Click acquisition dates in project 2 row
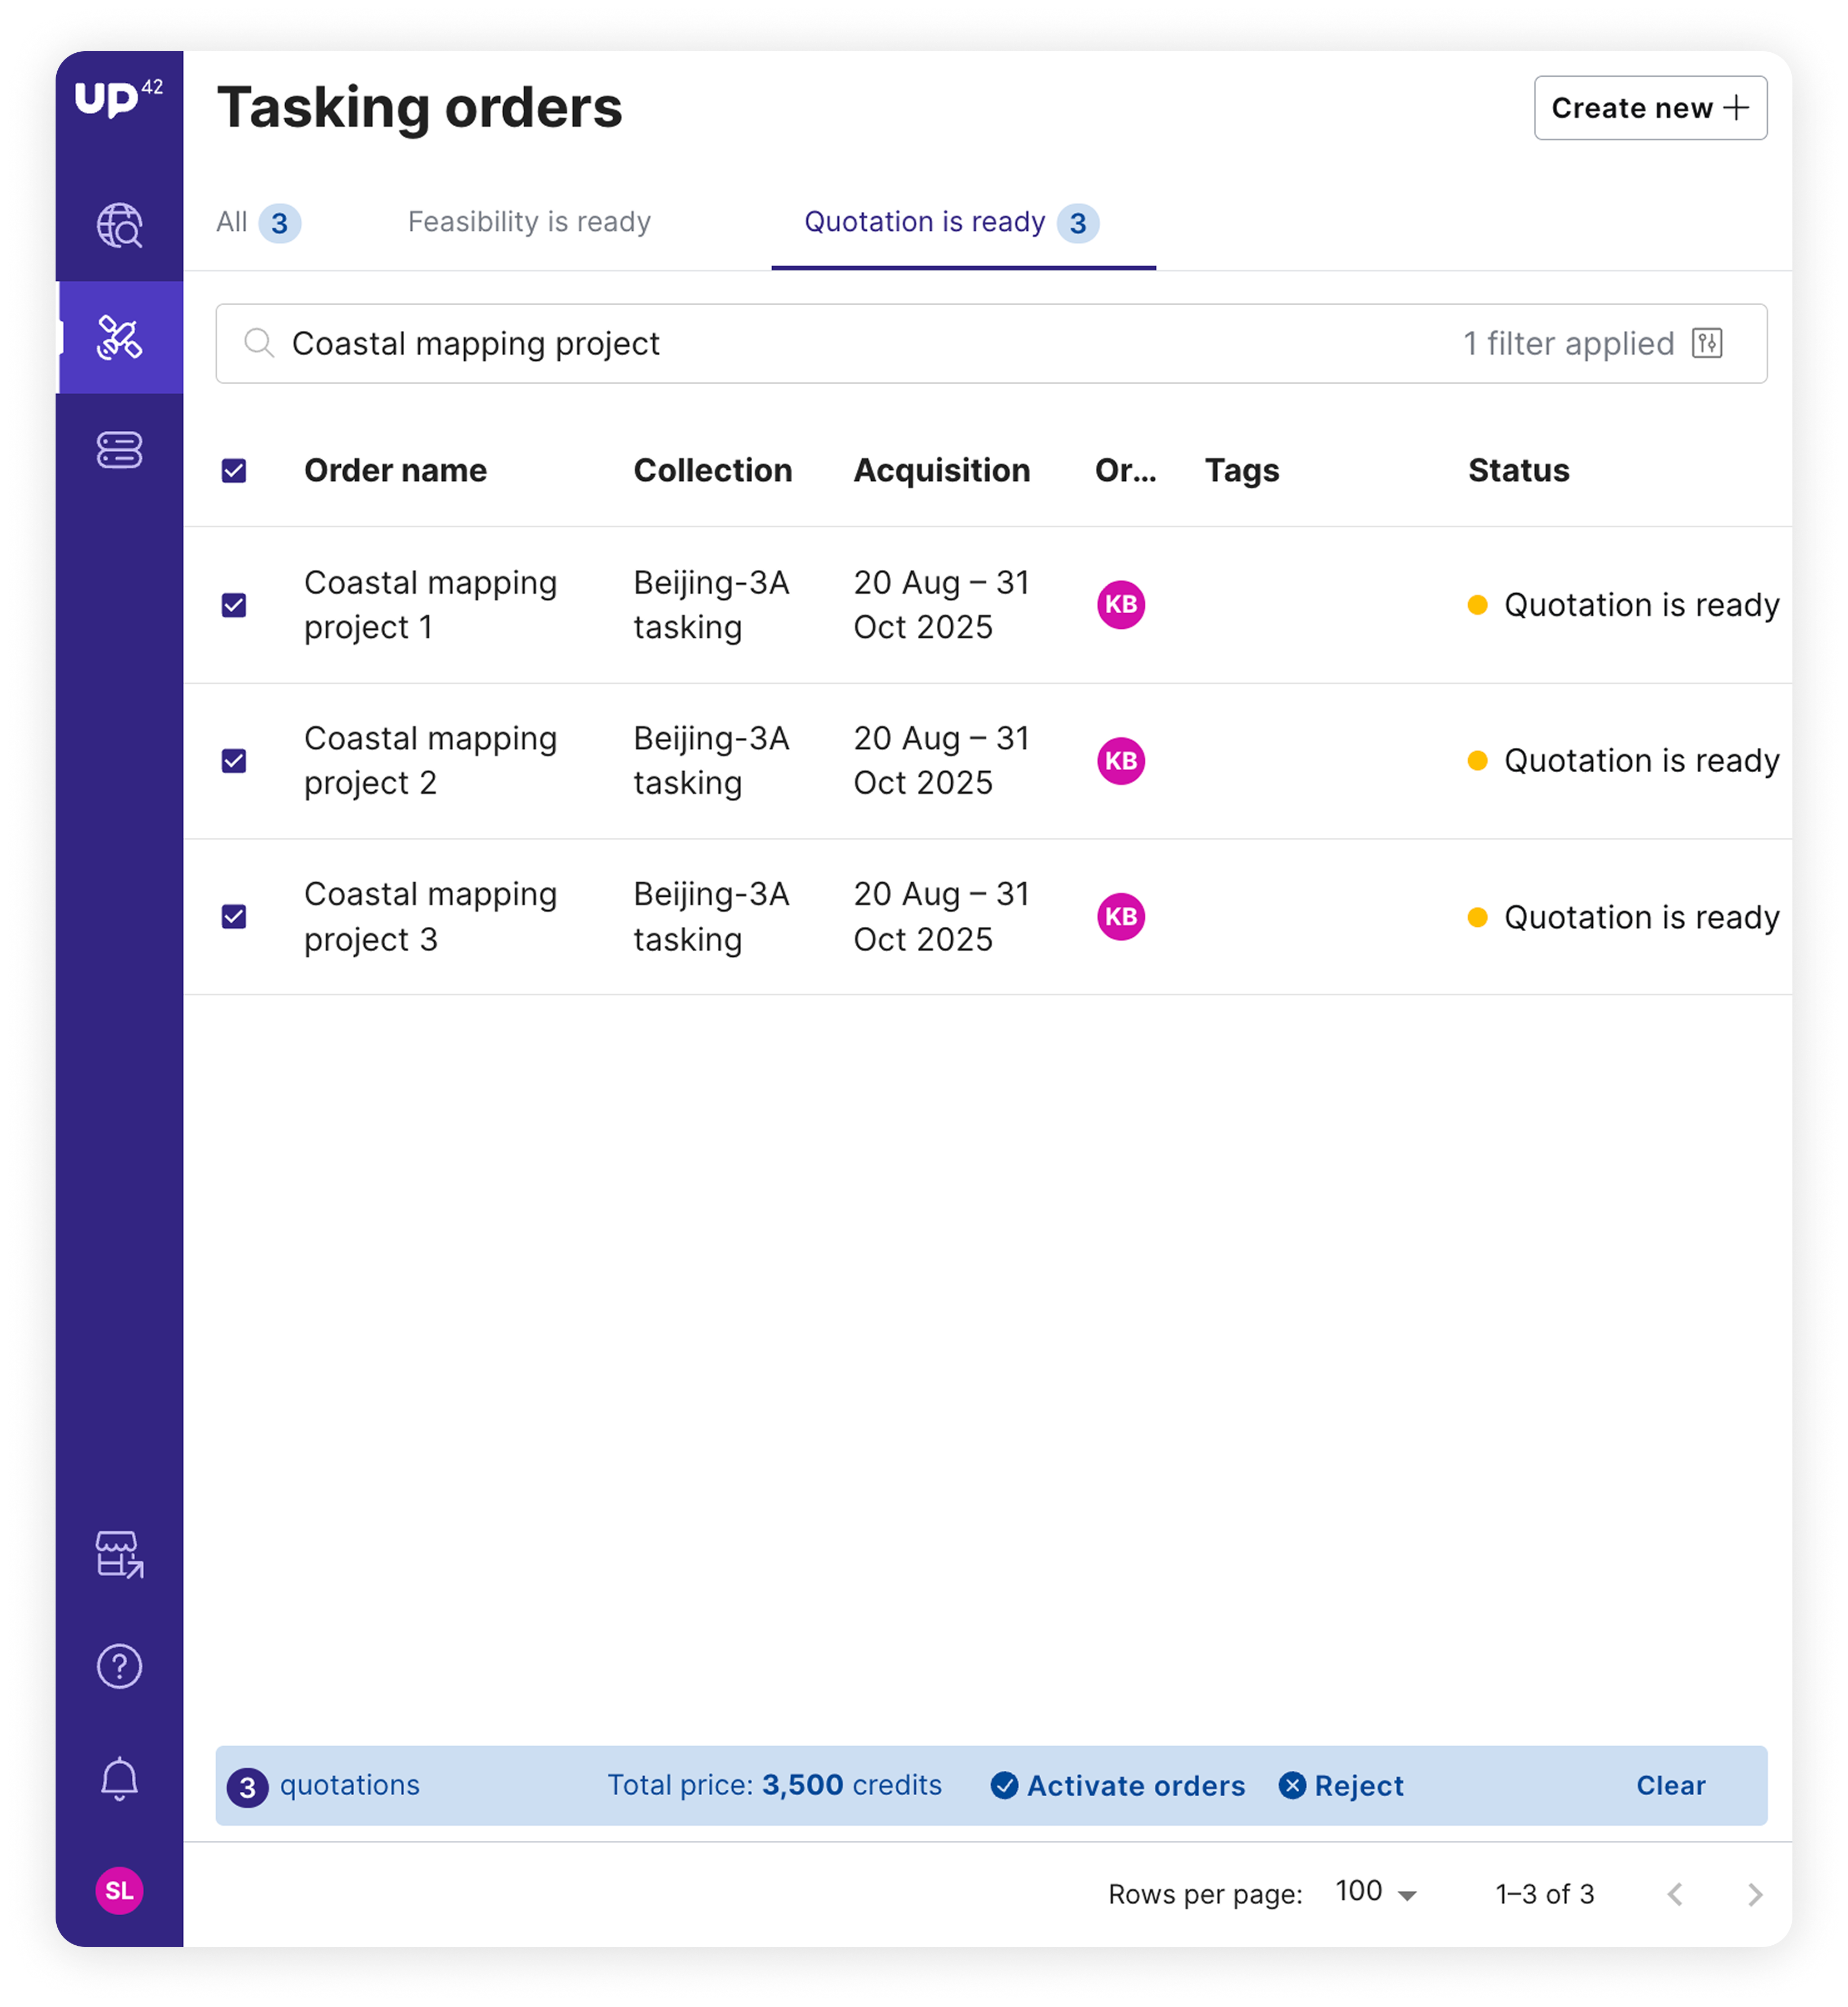This screenshot has height=2007, width=1848. tap(941, 760)
